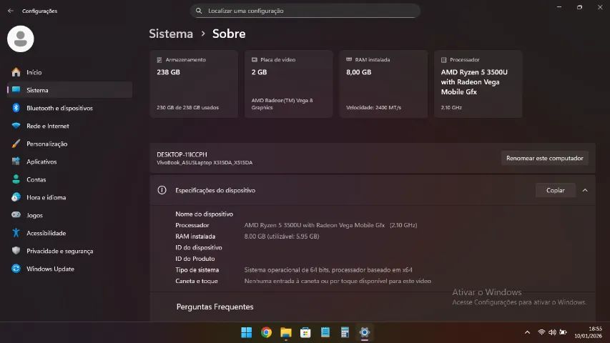The width and height of the screenshot is (610, 343).
Task: Focus the Localizar uma configuração search box
Action: [x=305, y=11]
